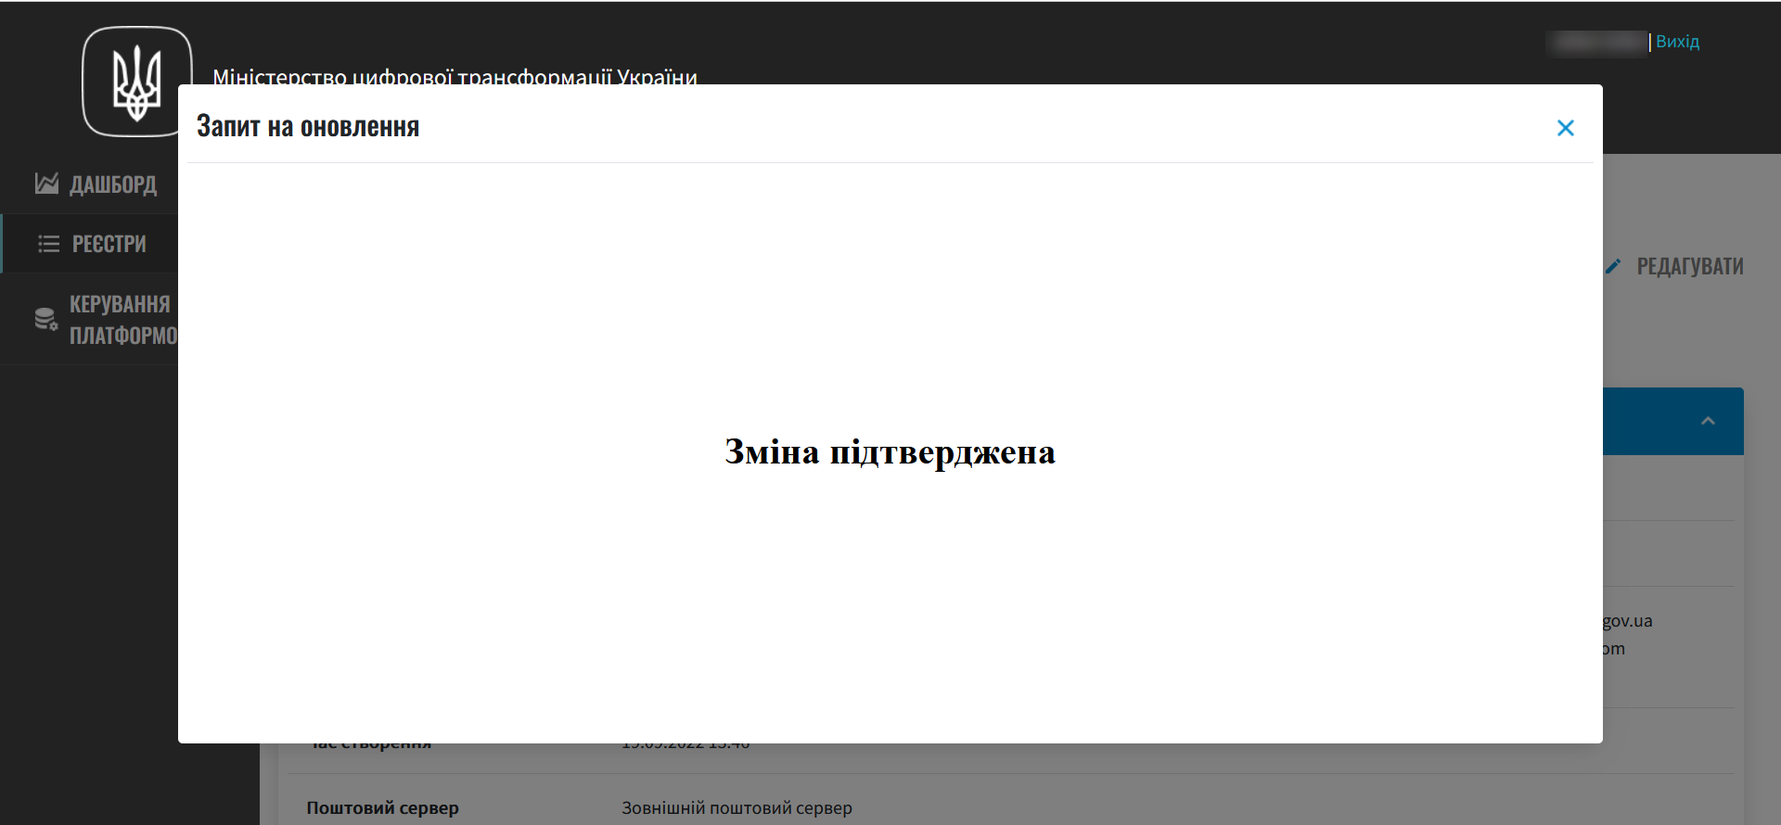Collapse the blue section chevron
1781x825 pixels.
pyautogui.click(x=1708, y=421)
